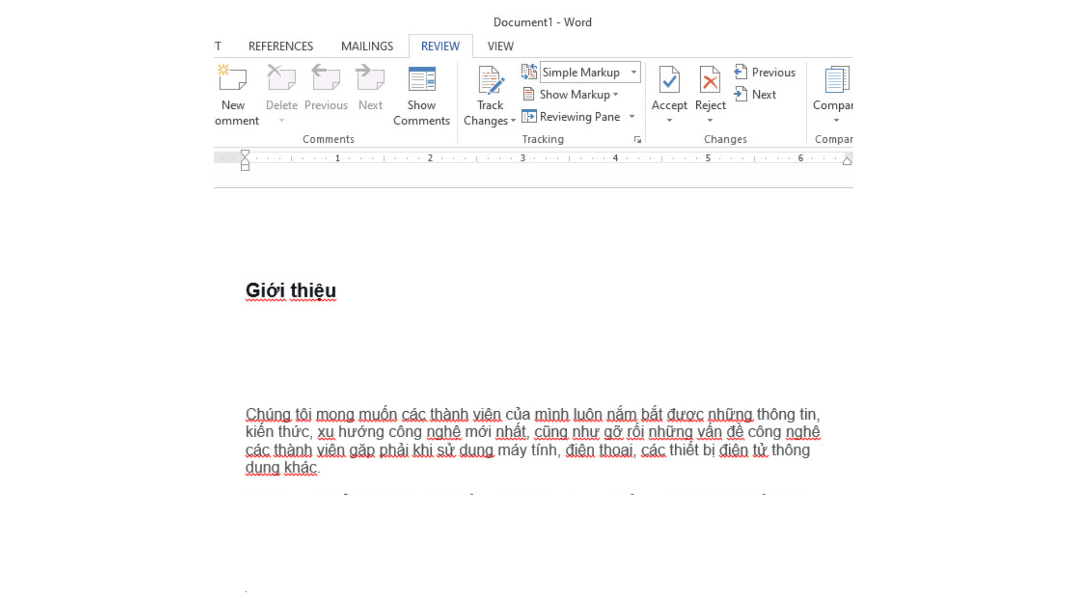Click the New Comment icon
1067x600 pixels.
[232, 78]
